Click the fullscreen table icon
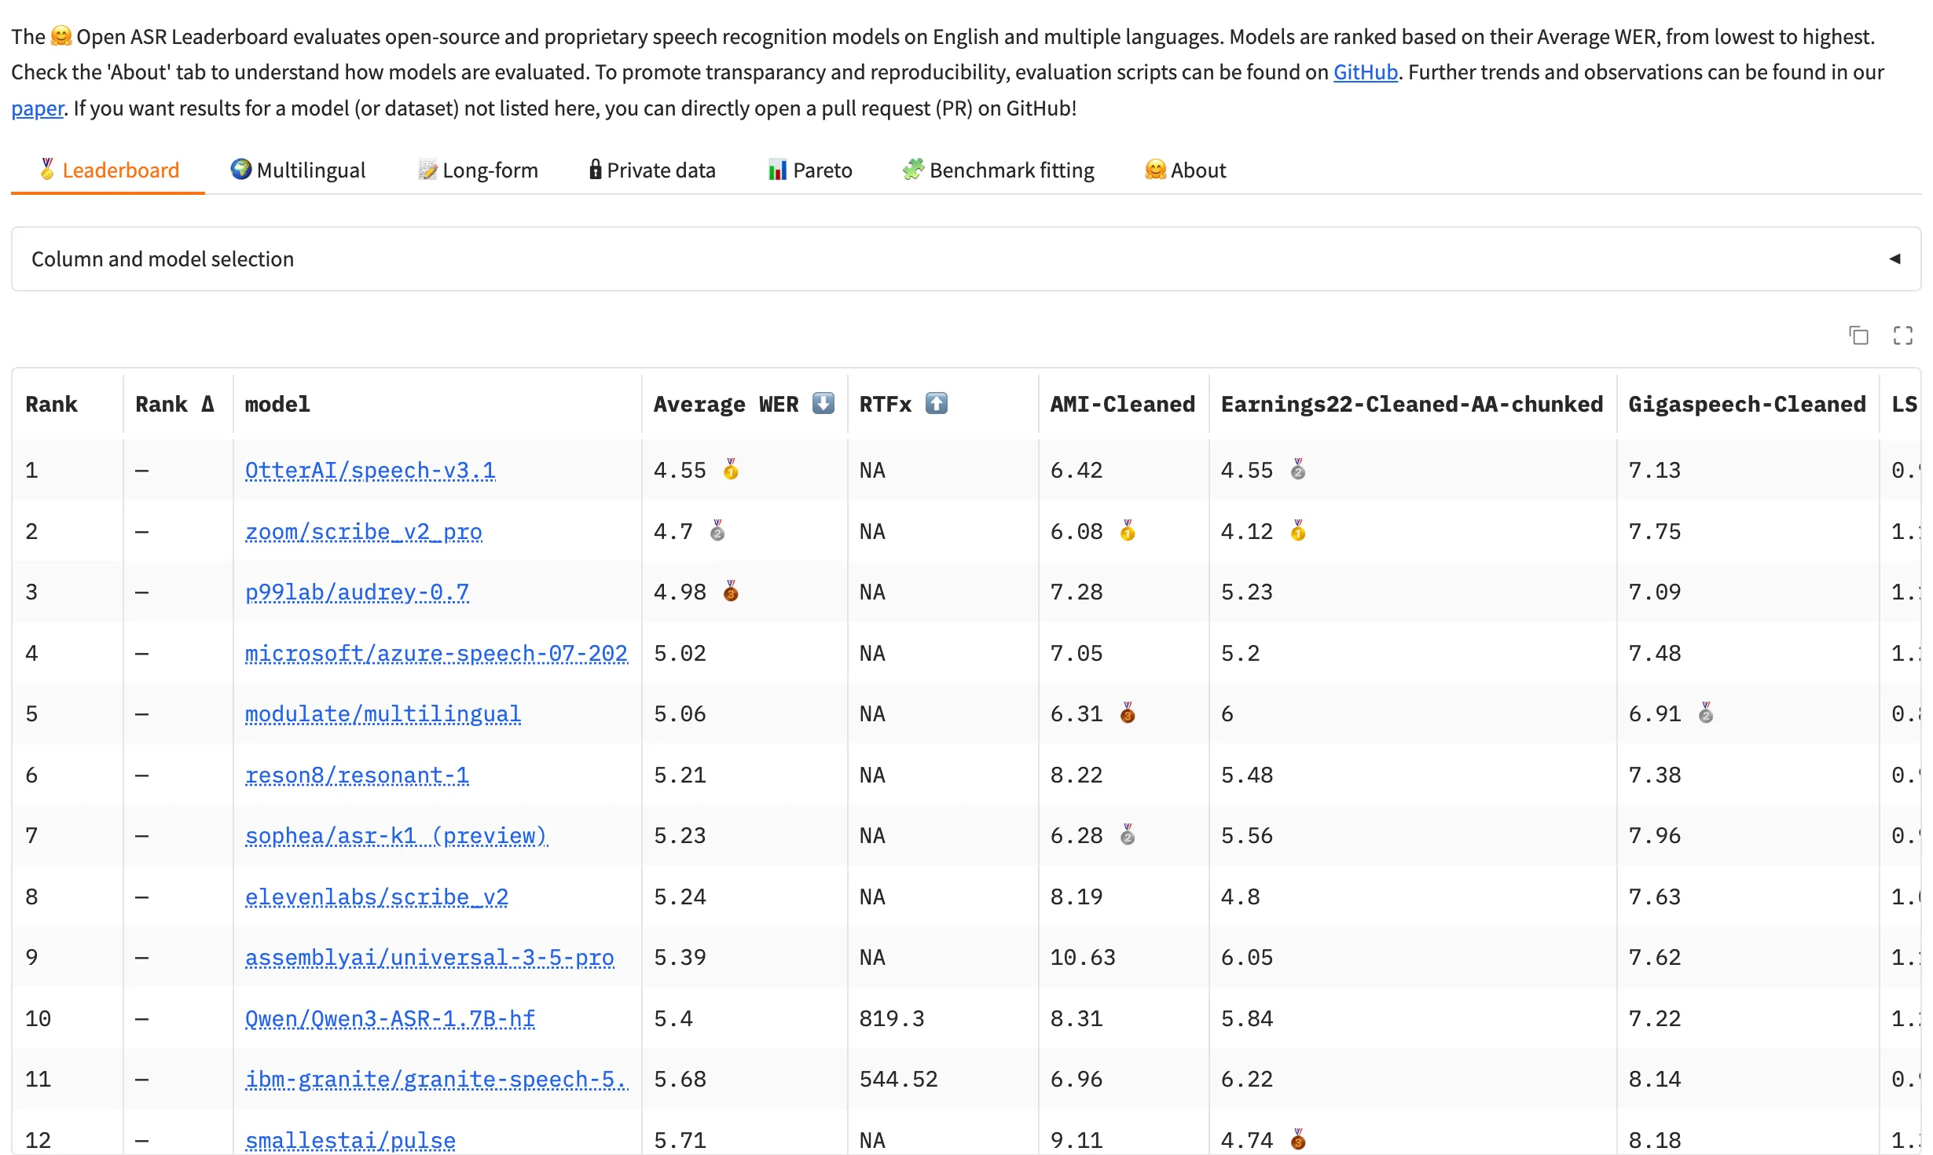 point(1902,335)
